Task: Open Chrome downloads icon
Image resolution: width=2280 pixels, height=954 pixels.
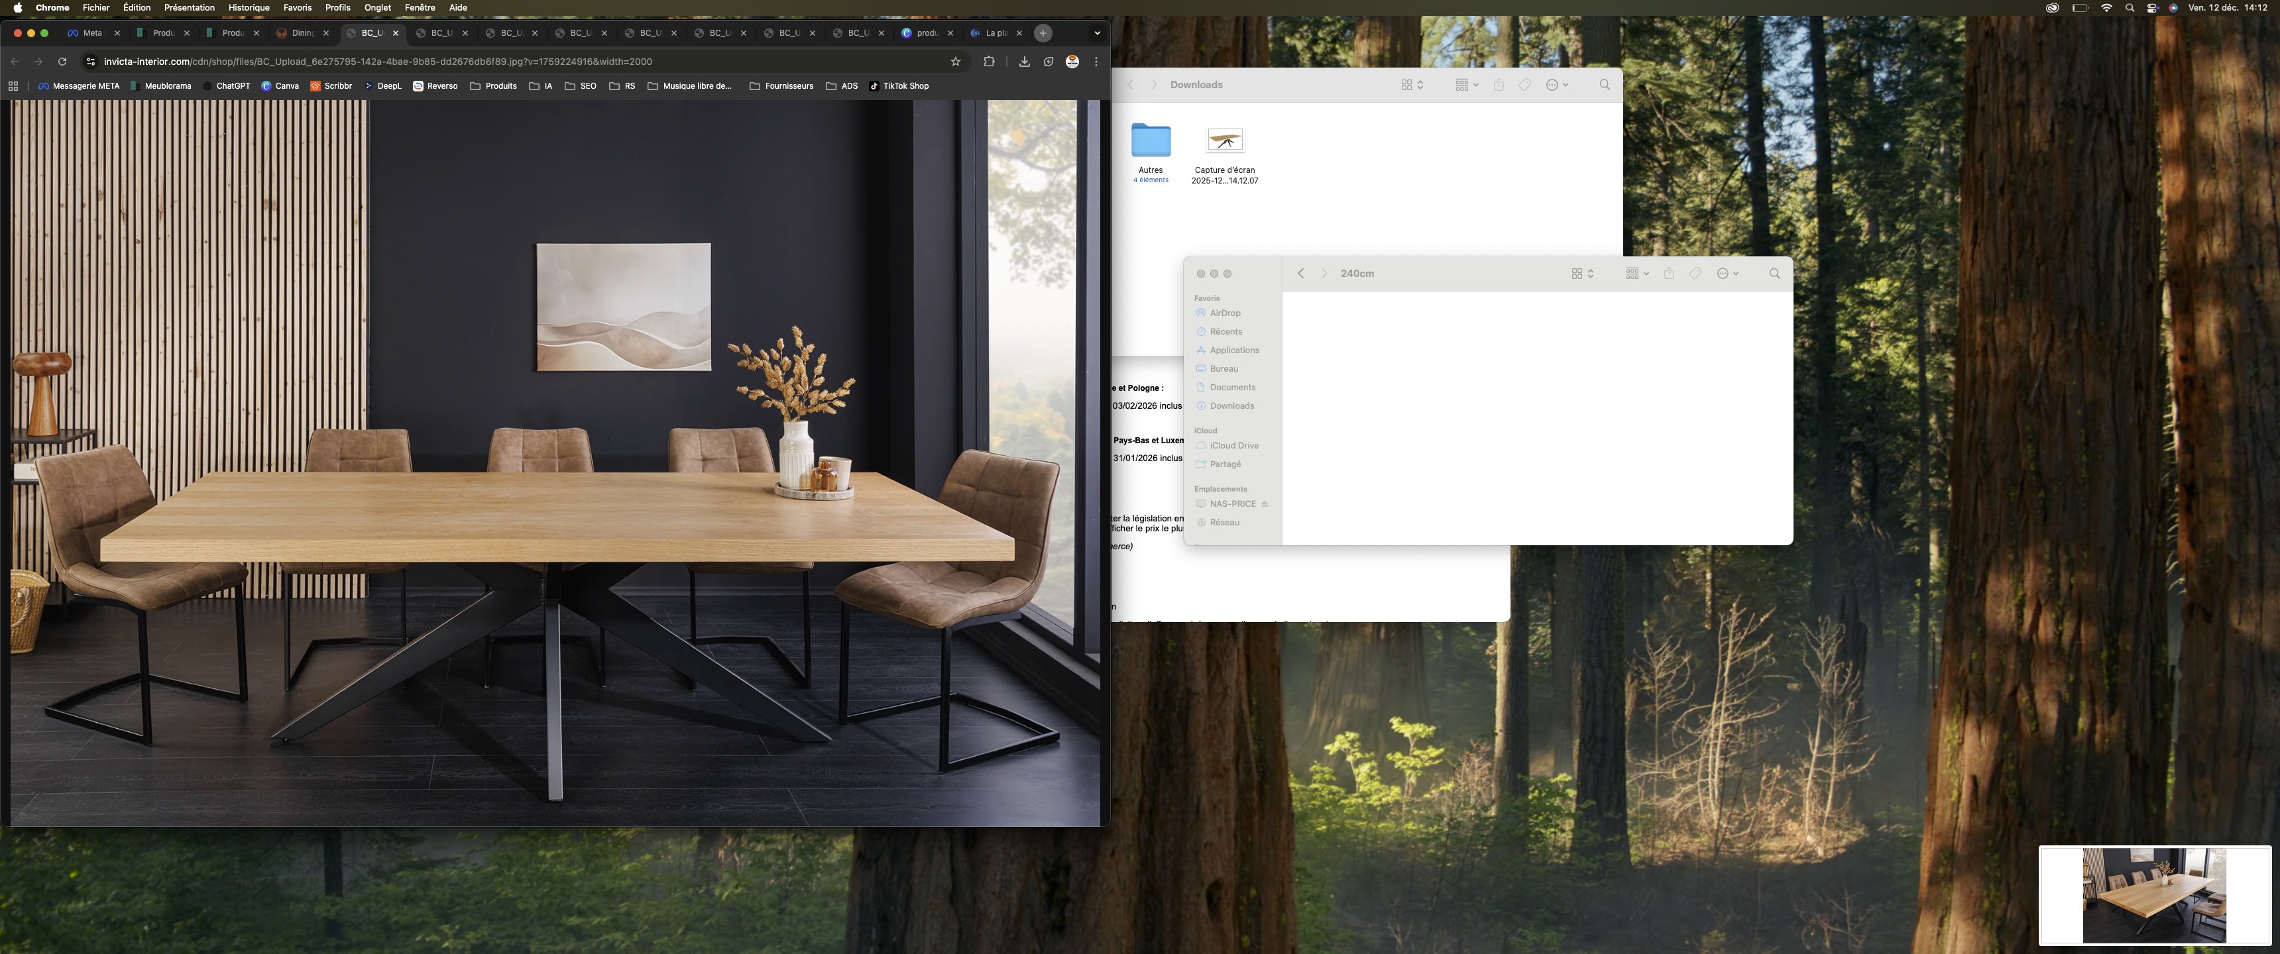Action: pos(1024,62)
